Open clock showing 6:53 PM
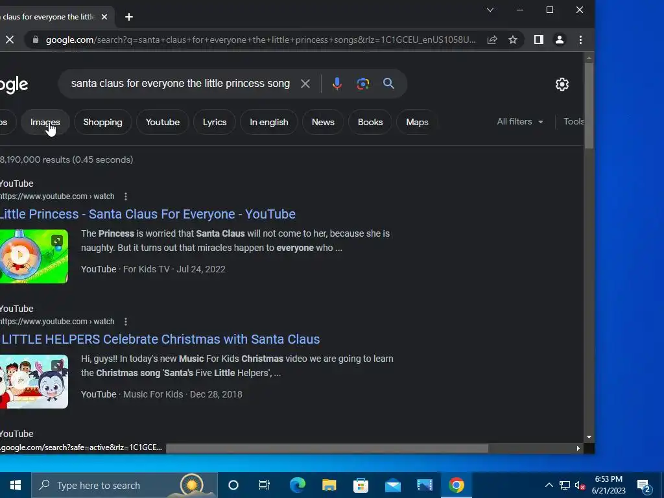This screenshot has width=664, height=498. (608, 485)
